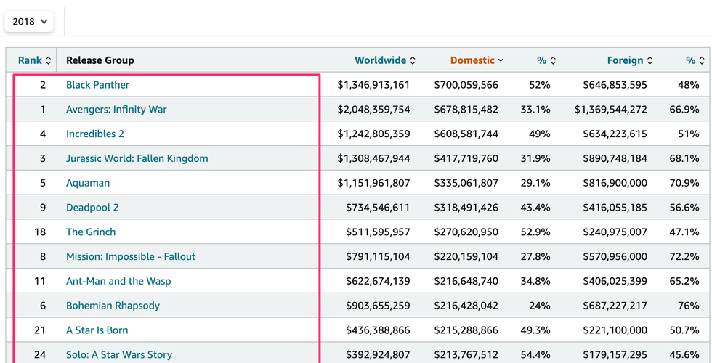Sort by foreign percent column header
This screenshot has height=363, width=712.
[x=695, y=60]
